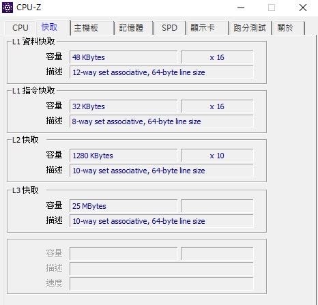Image resolution: width=318 pixels, height=305 pixels.
Task: Click the 32 KBytes L1 instruction size field
Action: point(124,106)
